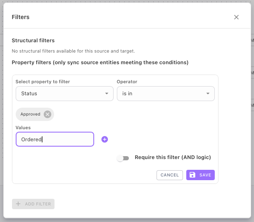
Task: Click the Values field label
Action: click(23, 128)
